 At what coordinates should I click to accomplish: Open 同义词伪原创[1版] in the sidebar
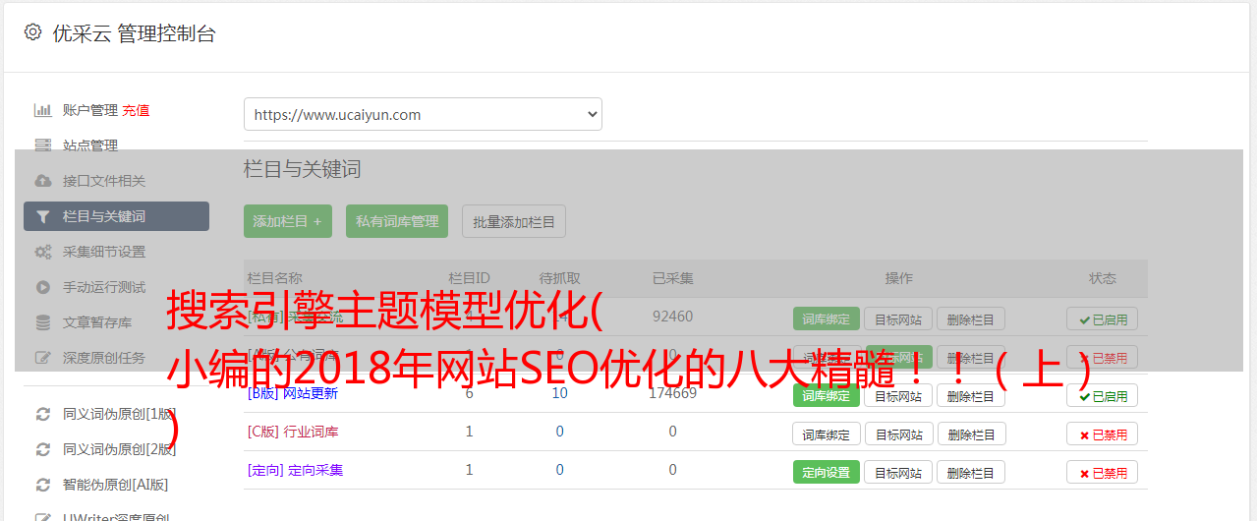tap(120, 414)
